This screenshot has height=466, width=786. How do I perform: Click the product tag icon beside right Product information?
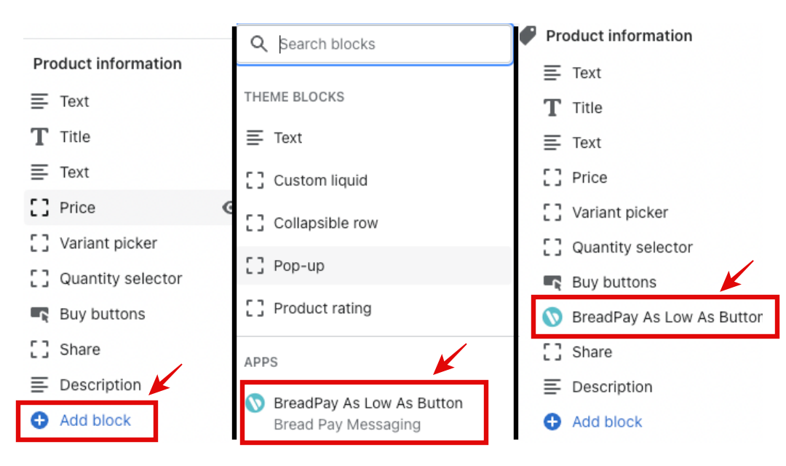click(528, 36)
